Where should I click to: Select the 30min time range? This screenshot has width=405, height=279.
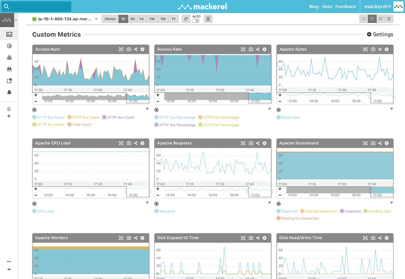110,19
